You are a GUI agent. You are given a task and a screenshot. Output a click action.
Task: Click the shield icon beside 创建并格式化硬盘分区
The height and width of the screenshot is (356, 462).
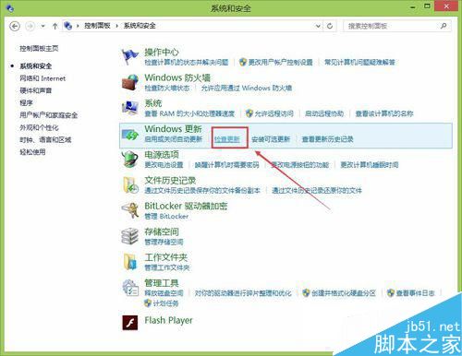point(306,292)
